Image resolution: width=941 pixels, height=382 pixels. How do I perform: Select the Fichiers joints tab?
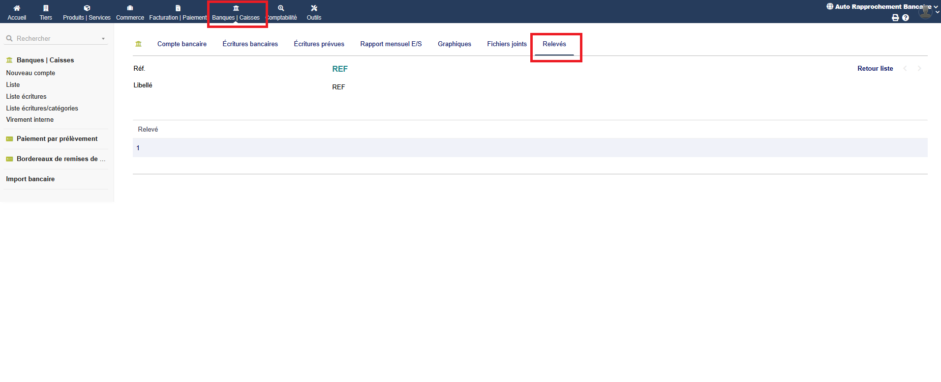[x=507, y=44]
